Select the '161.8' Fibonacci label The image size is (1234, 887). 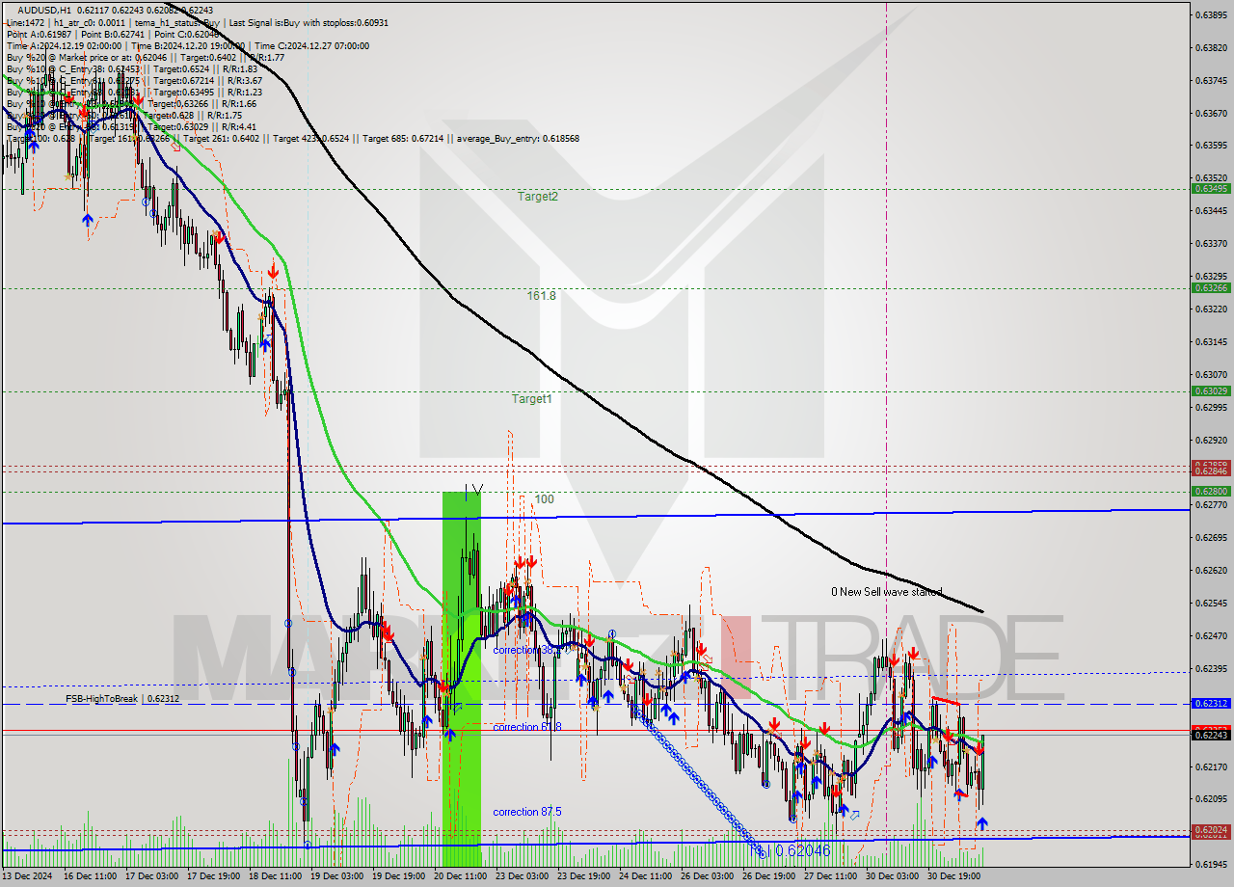coord(541,295)
